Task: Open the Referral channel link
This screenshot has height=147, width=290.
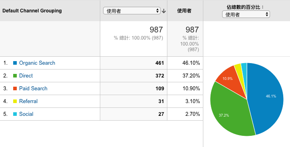Action: tap(28, 101)
